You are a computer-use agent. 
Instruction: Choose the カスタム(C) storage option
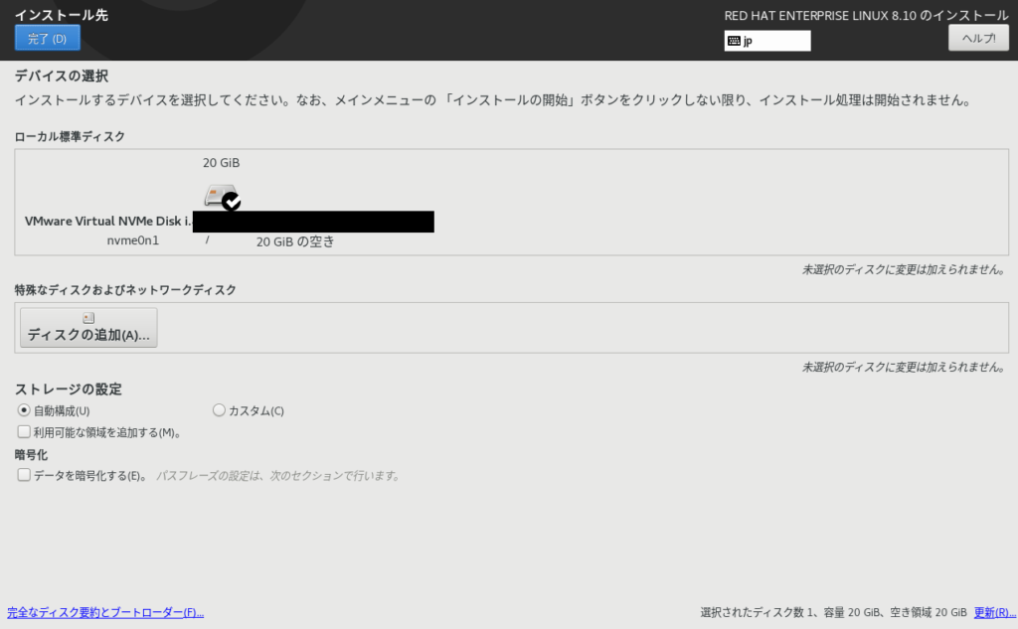click(219, 410)
